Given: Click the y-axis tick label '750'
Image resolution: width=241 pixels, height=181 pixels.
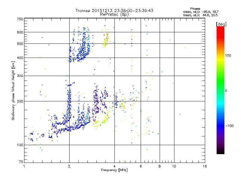Looking at the screenshot, I should (x=20, y=19).
